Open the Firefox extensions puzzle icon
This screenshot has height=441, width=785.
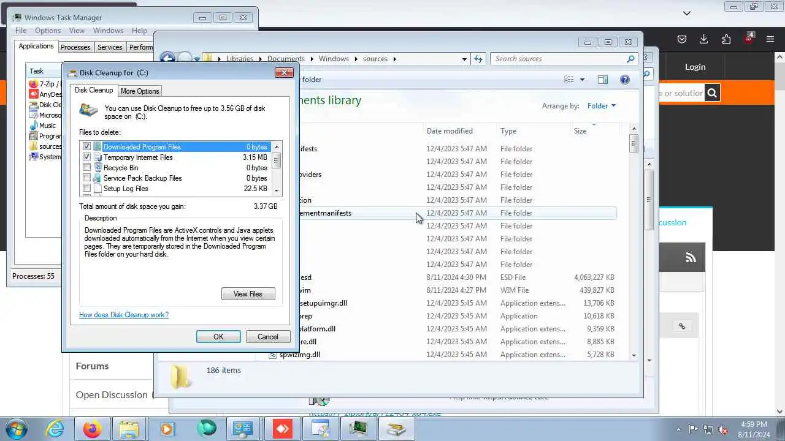click(x=726, y=39)
